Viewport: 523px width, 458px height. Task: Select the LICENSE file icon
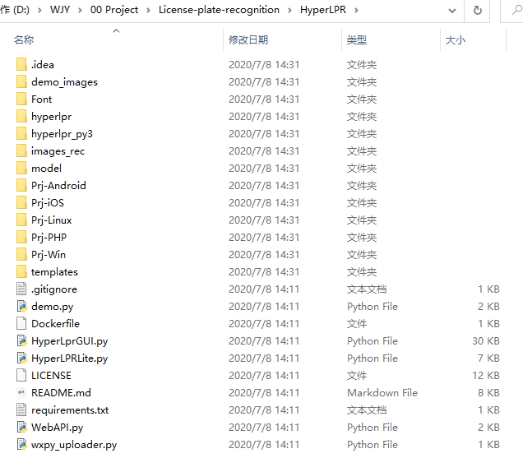[x=21, y=375]
